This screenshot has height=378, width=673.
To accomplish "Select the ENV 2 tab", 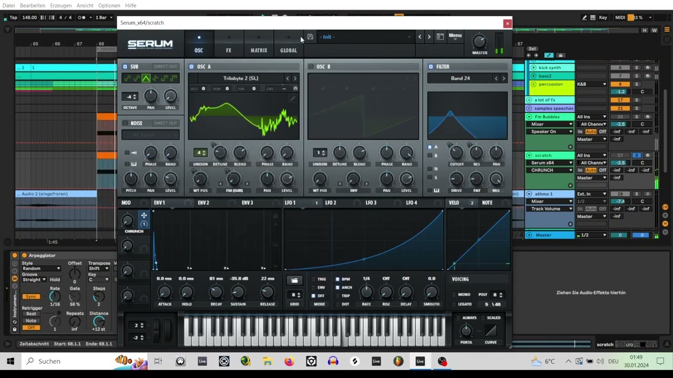I will (x=203, y=203).
